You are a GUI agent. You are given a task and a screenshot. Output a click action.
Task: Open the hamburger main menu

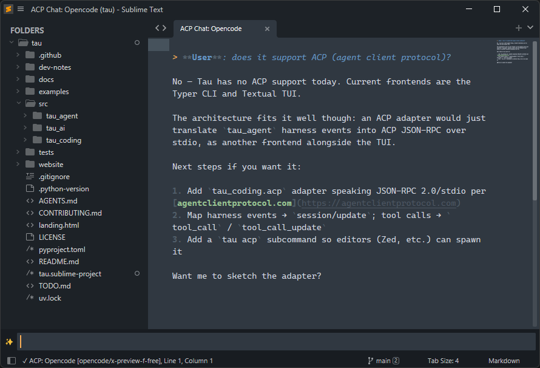pos(21,9)
